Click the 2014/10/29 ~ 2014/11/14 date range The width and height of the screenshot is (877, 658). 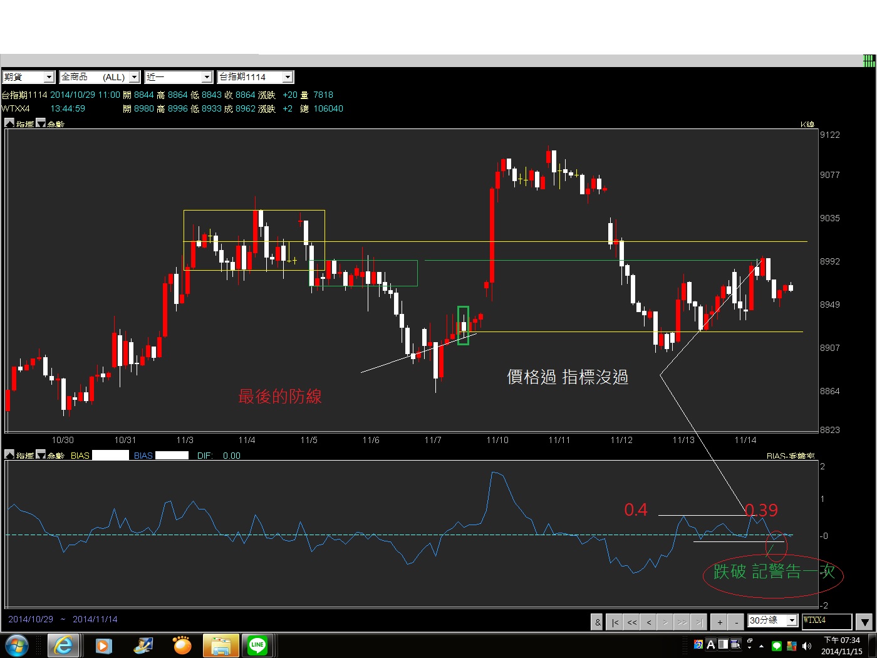63,619
